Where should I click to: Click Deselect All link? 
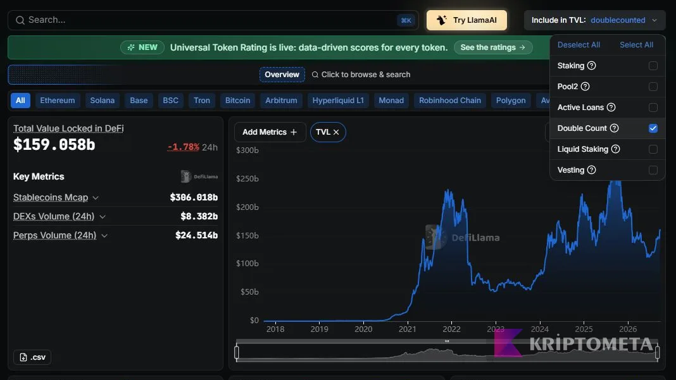tap(579, 45)
